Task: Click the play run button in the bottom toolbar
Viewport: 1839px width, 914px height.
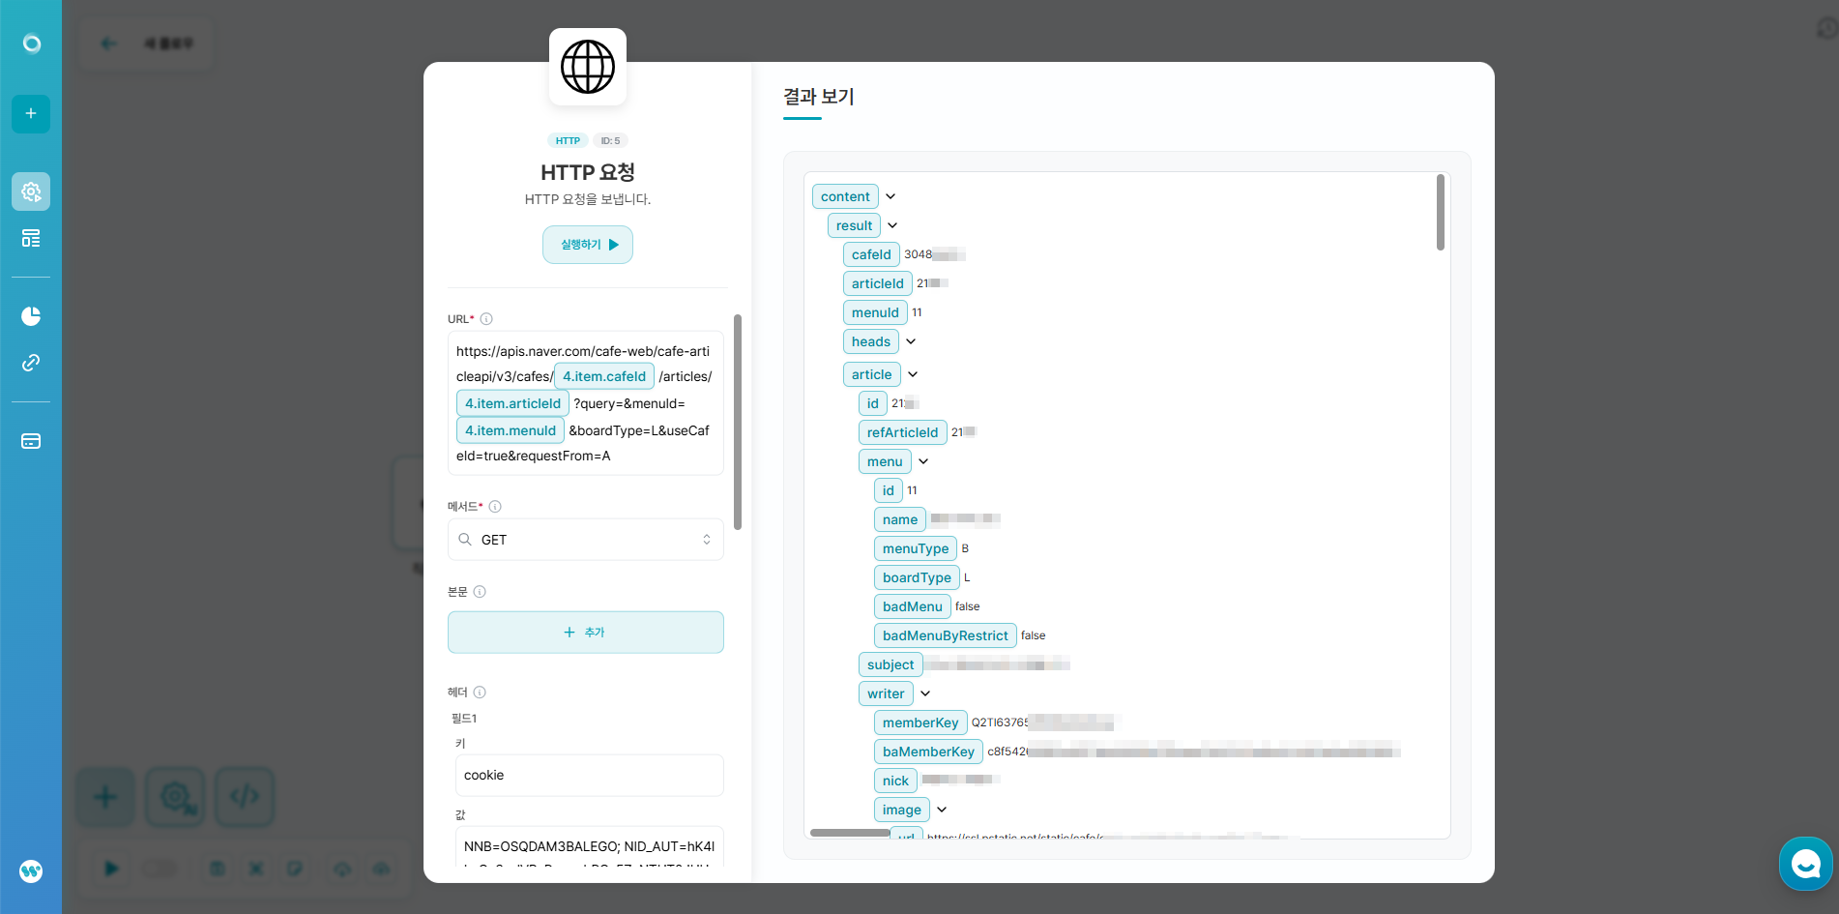Action: pyautogui.click(x=111, y=869)
